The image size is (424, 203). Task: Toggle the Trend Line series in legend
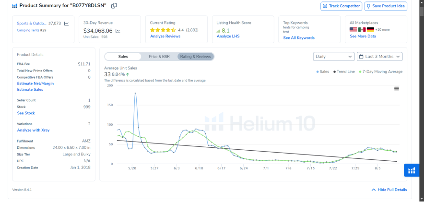pos(344,72)
